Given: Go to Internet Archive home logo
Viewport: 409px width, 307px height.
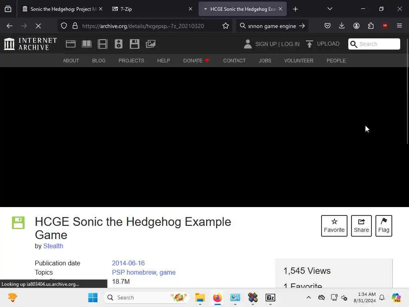Looking at the screenshot, I should (30, 44).
